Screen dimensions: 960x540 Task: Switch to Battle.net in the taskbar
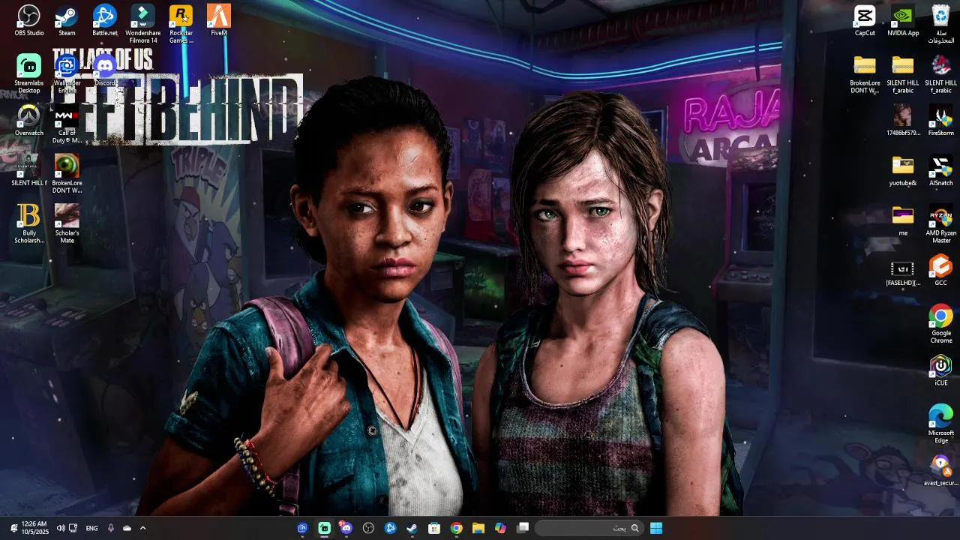[x=390, y=528]
